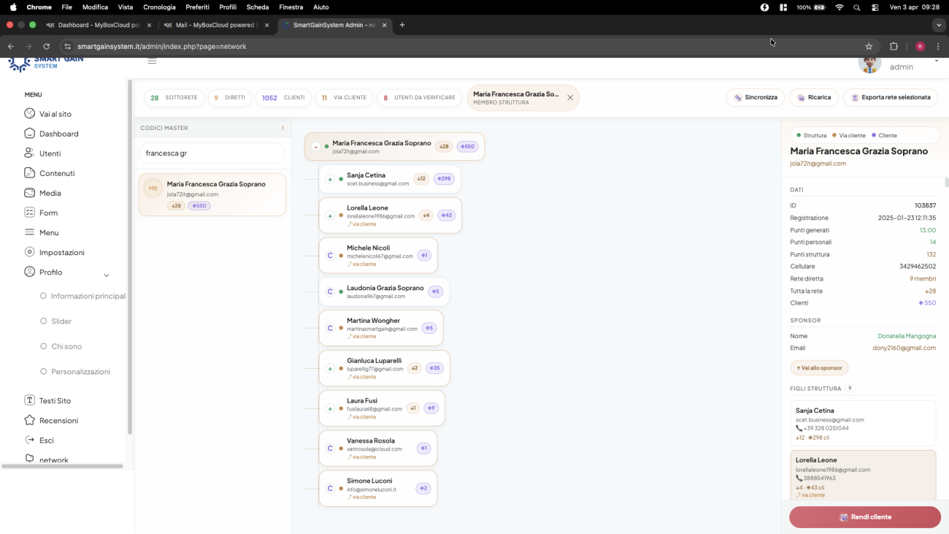Collapse the Maria Francesca Grazia Soprano root node
Viewport: 949px width, 534px height.
tap(315, 147)
